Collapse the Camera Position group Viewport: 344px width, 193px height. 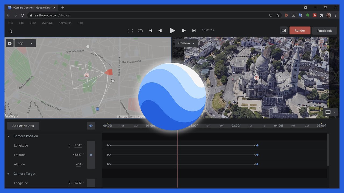[8, 136]
